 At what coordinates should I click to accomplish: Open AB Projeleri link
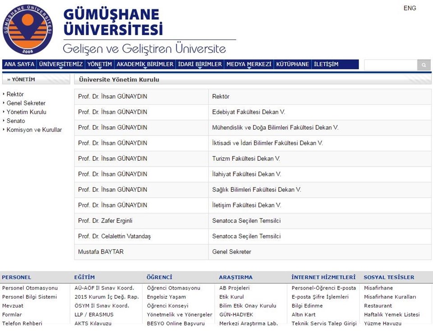click(x=235, y=288)
